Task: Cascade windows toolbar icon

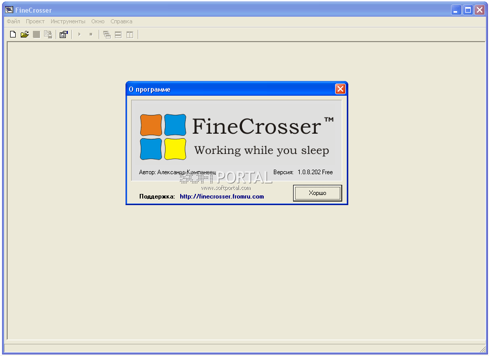Action: [107, 34]
